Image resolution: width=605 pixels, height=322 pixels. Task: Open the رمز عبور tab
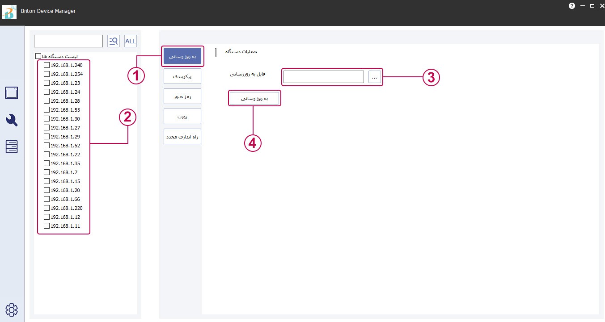point(182,96)
